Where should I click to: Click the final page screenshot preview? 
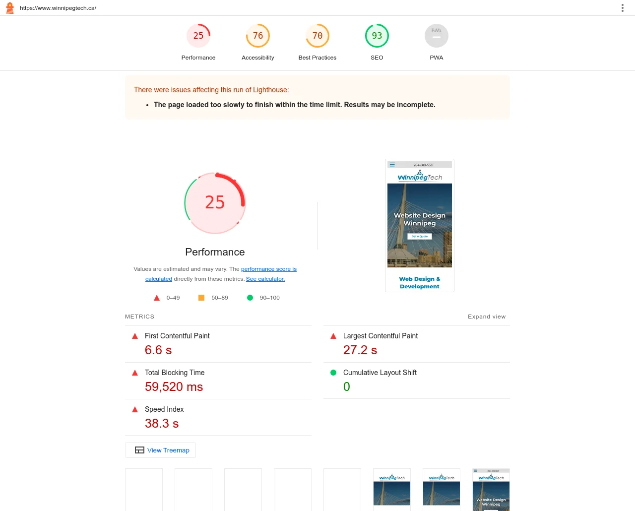tap(420, 226)
